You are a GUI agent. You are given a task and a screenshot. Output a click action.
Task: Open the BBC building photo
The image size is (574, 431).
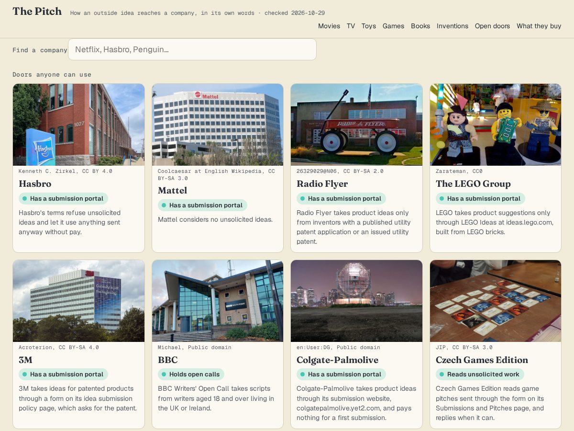pyautogui.click(x=218, y=301)
